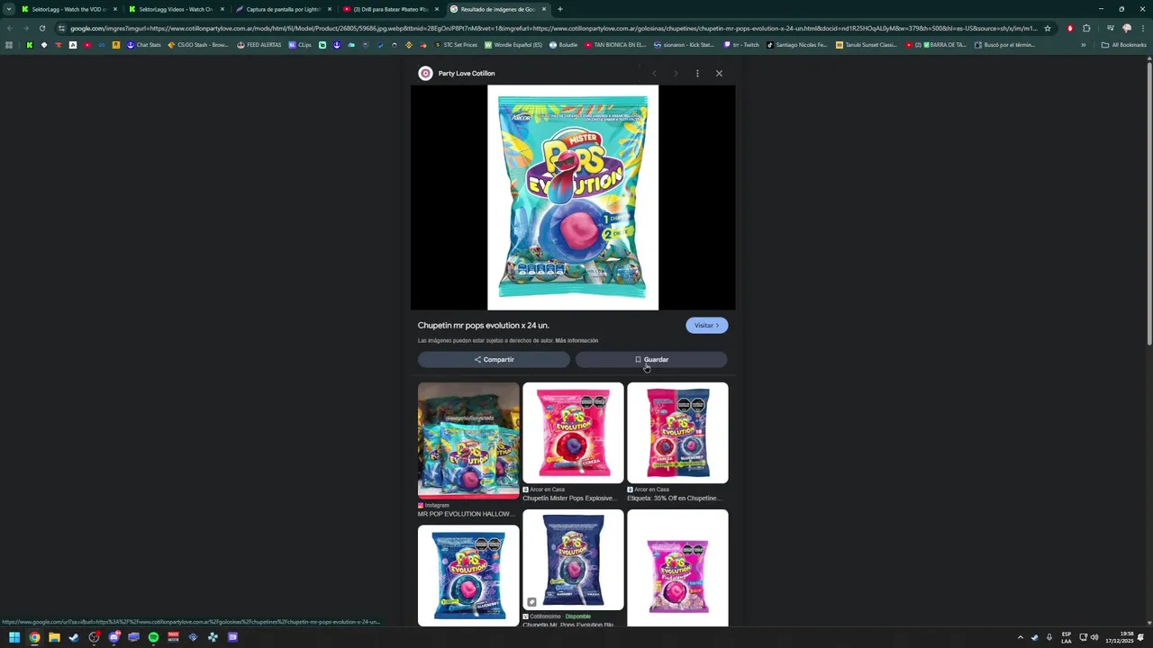Close the image preview panel
The height and width of the screenshot is (648, 1153).
pos(719,73)
